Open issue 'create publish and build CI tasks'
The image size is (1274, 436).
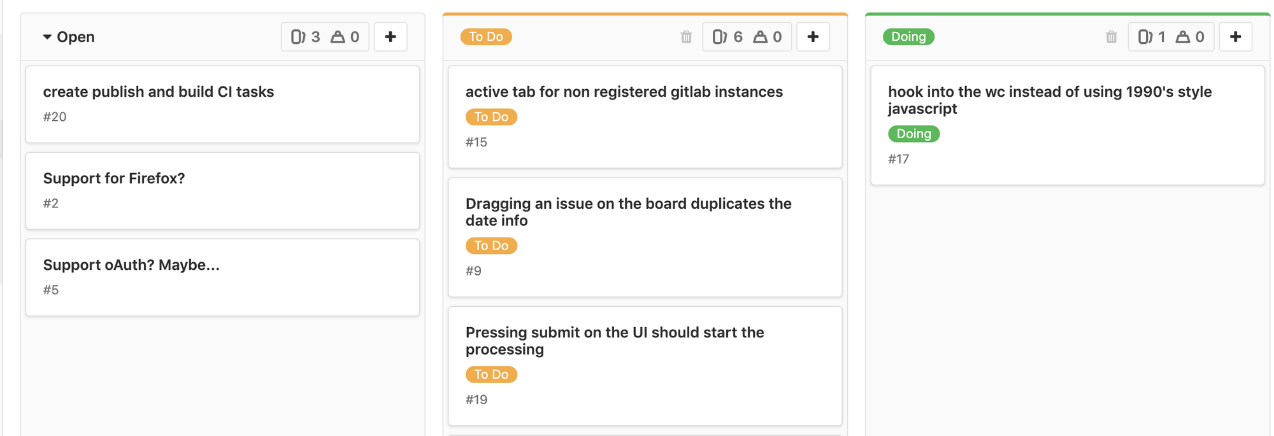point(159,92)
